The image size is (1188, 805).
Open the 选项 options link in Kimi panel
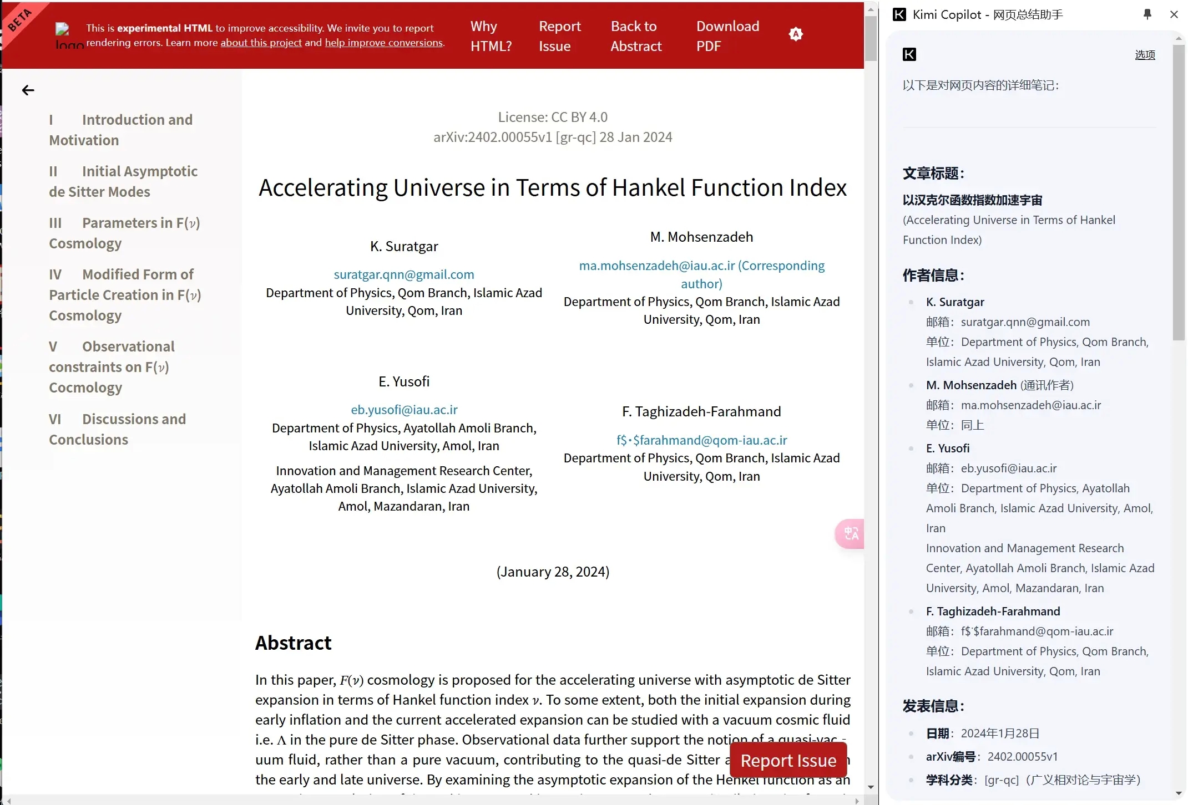coord(1144,54)
